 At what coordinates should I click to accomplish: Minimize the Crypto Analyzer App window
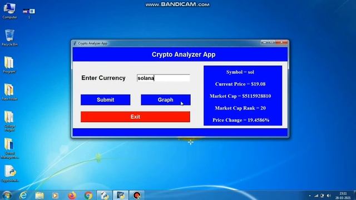[x=264, y=42]
